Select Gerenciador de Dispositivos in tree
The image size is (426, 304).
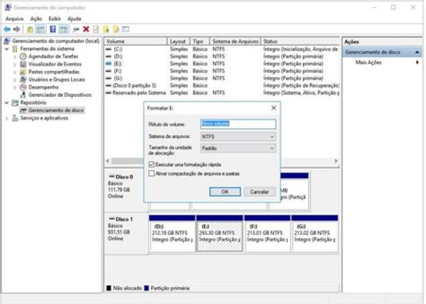tap(60, 95)
